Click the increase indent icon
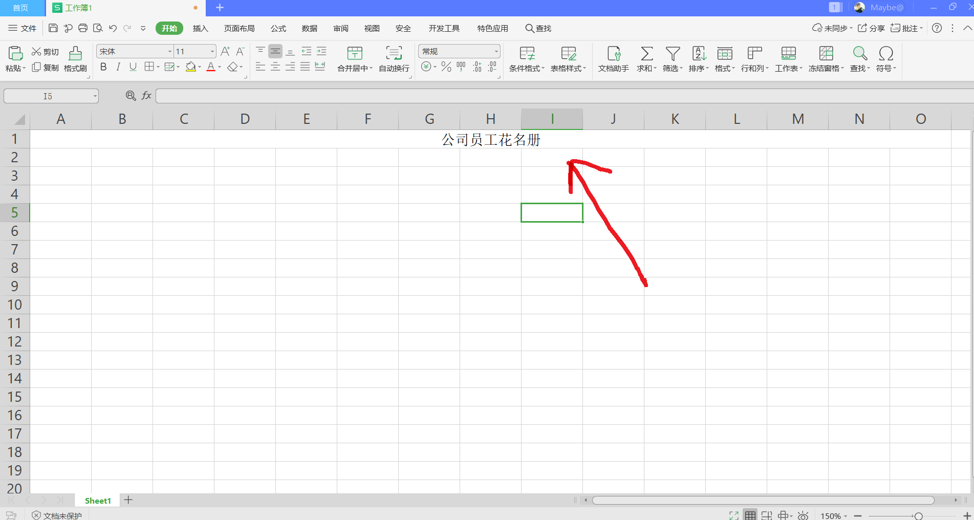Screen dimensions: 974x520 (x=321, y=51)
